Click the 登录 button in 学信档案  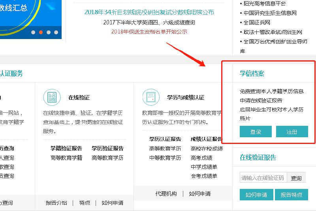coord(256,132)
